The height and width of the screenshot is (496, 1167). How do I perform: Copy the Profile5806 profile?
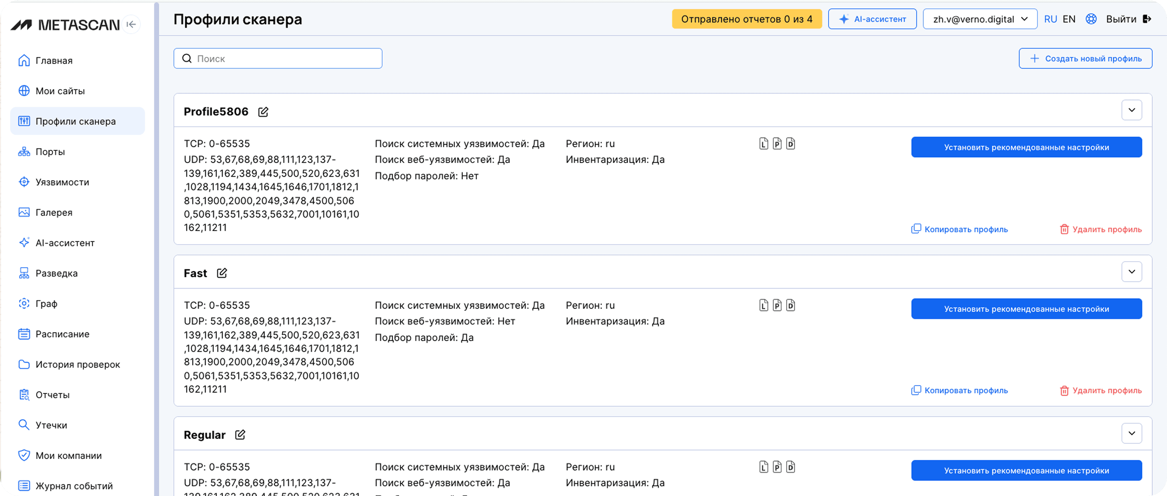960,229
